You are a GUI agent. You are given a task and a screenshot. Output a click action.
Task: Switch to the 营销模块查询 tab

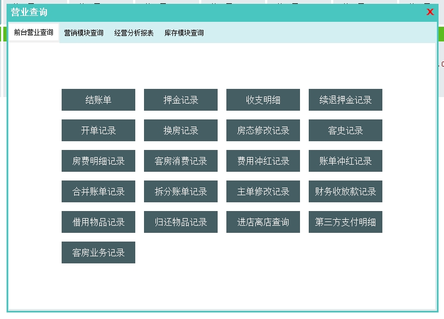pos(83,33)
